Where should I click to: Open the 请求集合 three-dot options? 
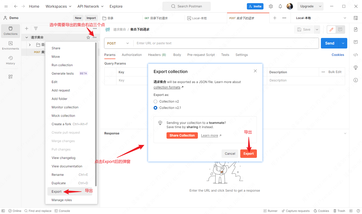95,37
